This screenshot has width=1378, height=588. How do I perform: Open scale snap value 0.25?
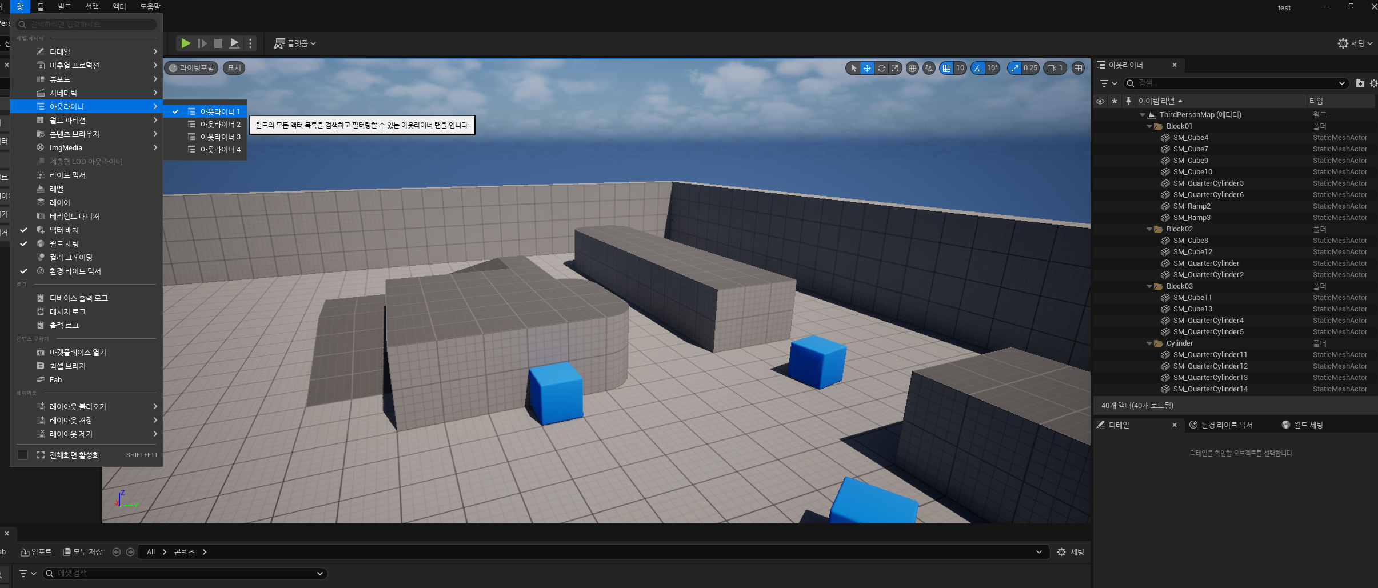[x=1030, y=68]
